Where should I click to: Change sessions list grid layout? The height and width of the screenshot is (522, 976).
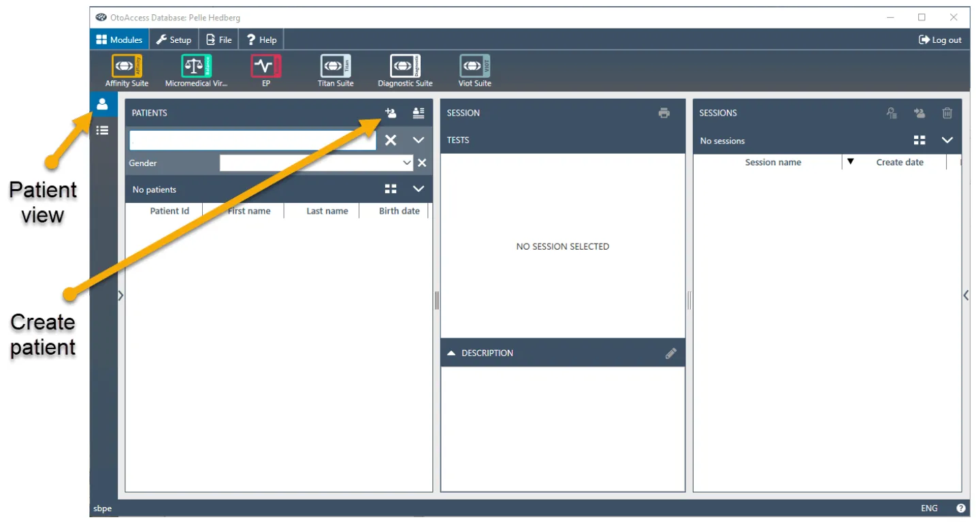click(920, 140)
